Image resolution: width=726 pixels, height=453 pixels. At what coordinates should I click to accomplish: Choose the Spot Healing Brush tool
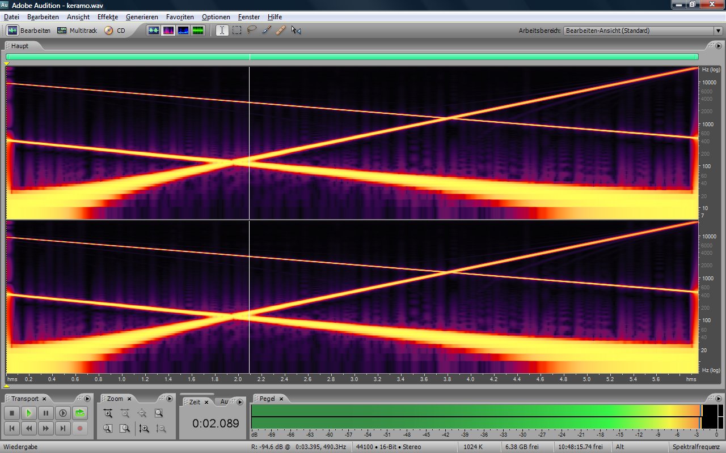click(x=281, y=31)
